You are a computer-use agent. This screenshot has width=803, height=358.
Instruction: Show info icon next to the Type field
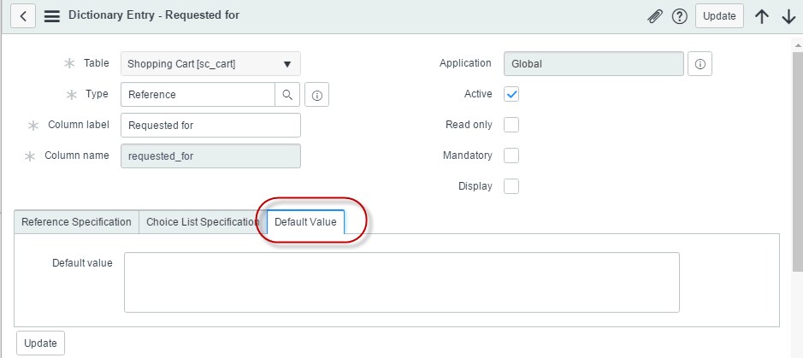(x=317, y=95)
